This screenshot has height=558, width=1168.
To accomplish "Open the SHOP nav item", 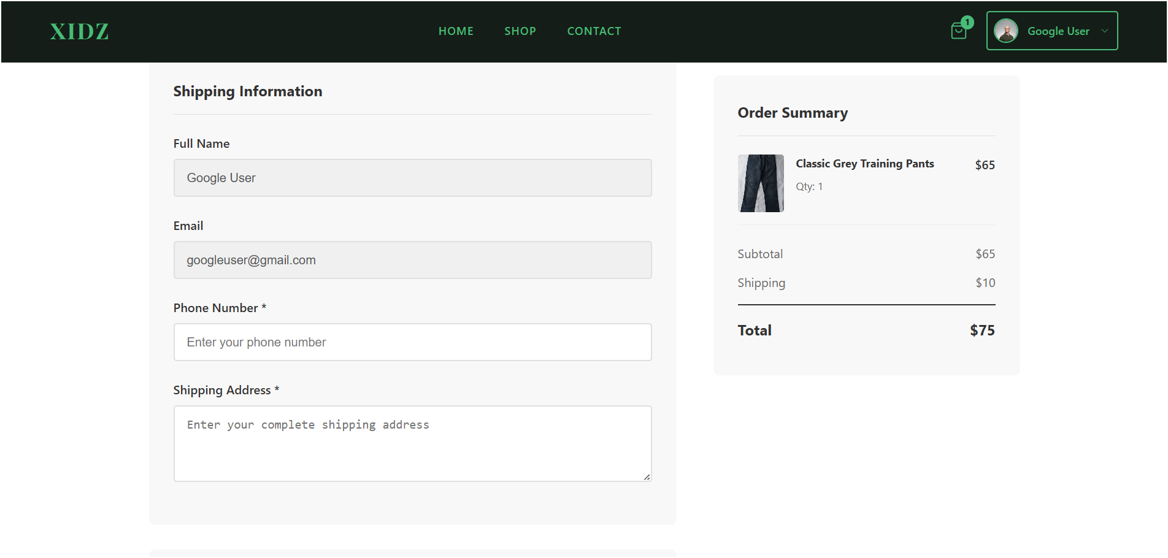I will point(520,31).
